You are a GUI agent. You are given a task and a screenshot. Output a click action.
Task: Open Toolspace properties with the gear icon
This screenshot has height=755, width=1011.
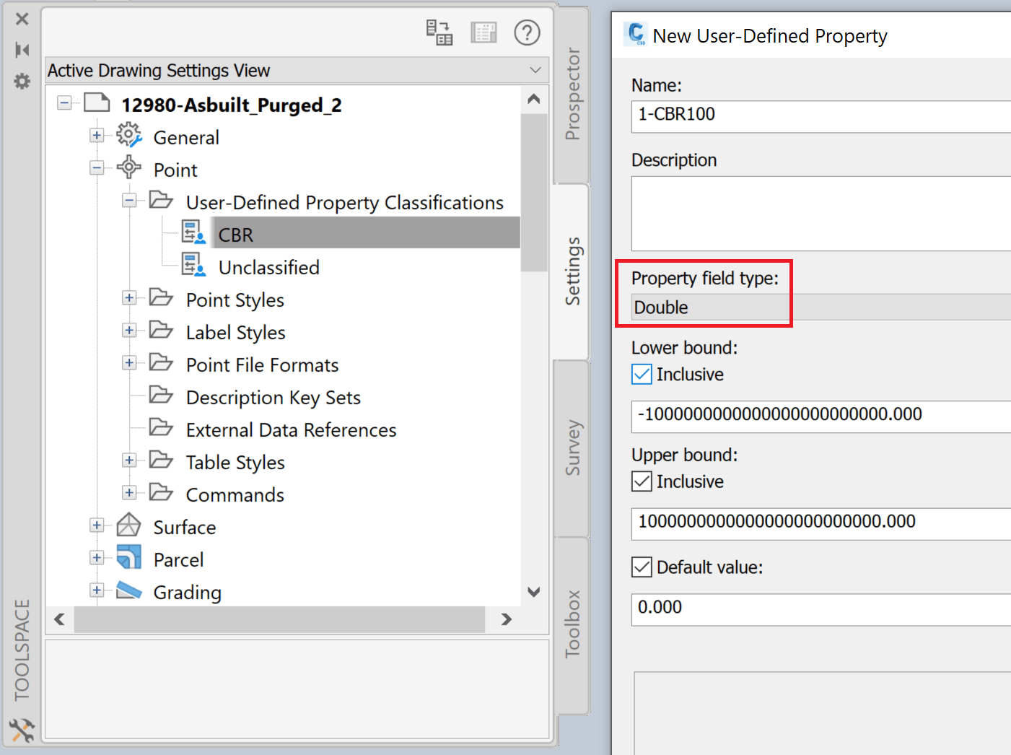[22, 81]
